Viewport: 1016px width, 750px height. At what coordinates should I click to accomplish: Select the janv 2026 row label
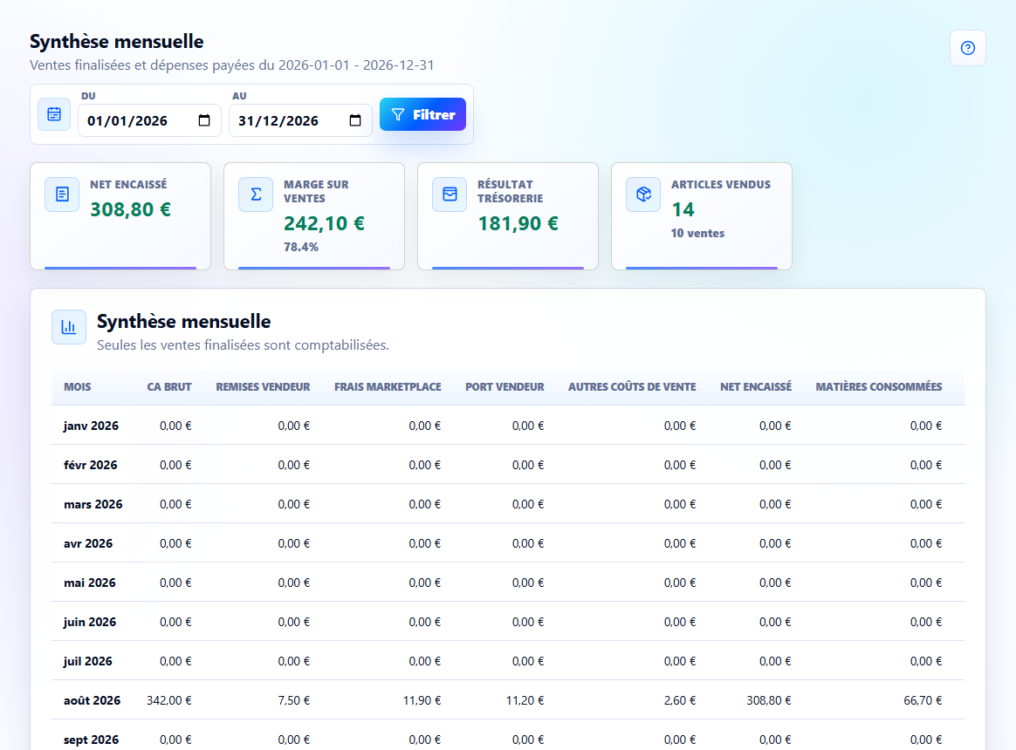coord(91,426)
